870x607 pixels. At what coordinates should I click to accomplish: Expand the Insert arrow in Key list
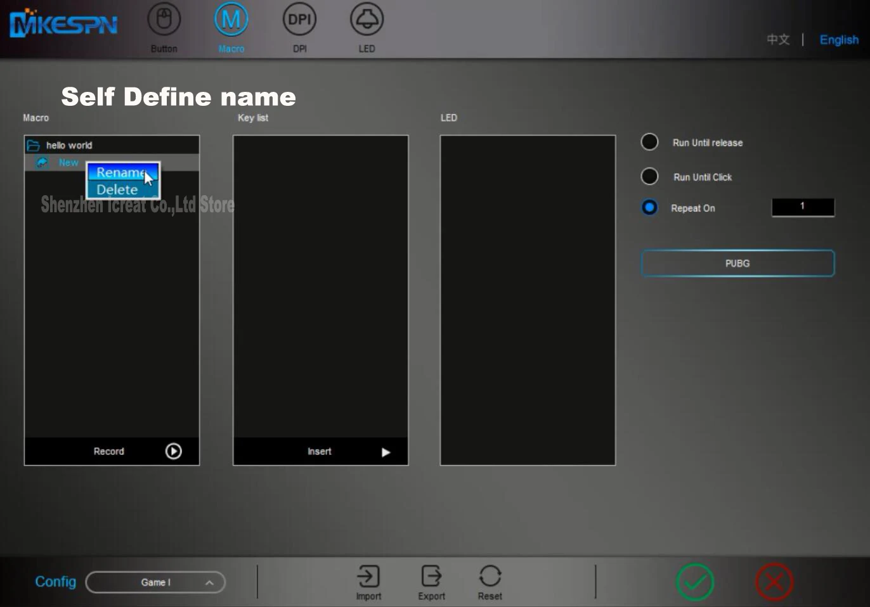click(x=386, y=452)
